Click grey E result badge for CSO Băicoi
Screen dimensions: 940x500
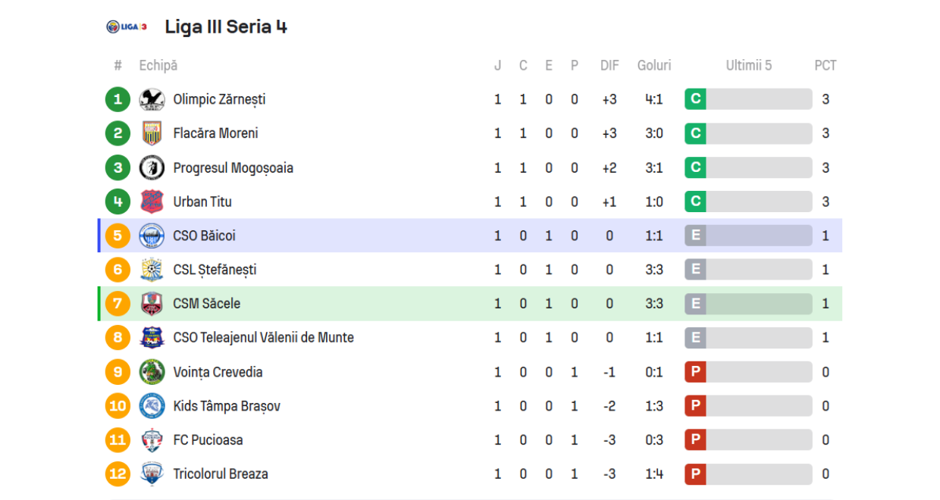point(695,236)
